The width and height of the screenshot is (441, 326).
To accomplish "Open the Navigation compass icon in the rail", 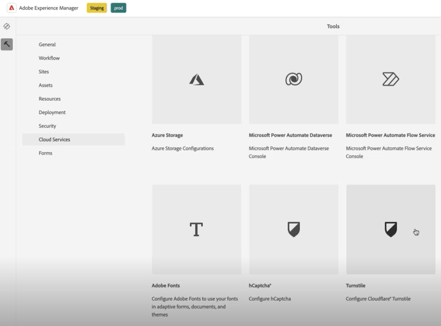I will (x=6, y=26).
